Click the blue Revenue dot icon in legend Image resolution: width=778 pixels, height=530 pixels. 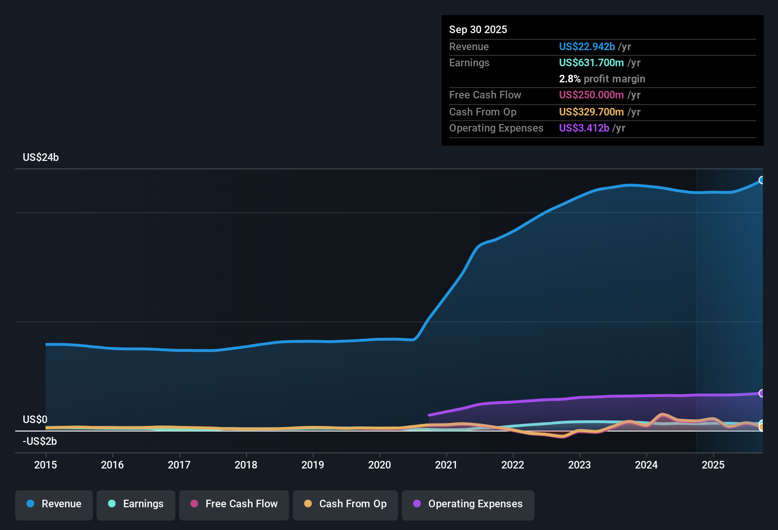tap(30, 504)
